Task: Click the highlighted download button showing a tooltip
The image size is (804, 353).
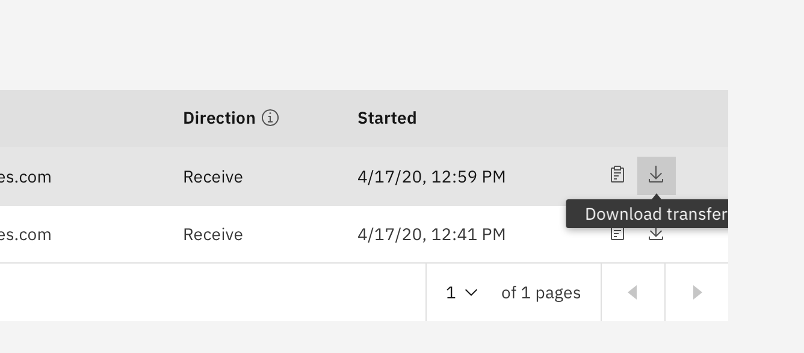Action: (656, 175)
